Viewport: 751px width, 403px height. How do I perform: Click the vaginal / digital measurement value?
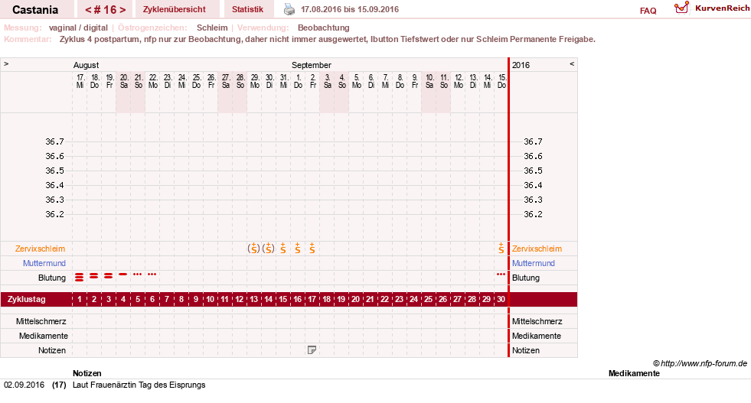78,28
